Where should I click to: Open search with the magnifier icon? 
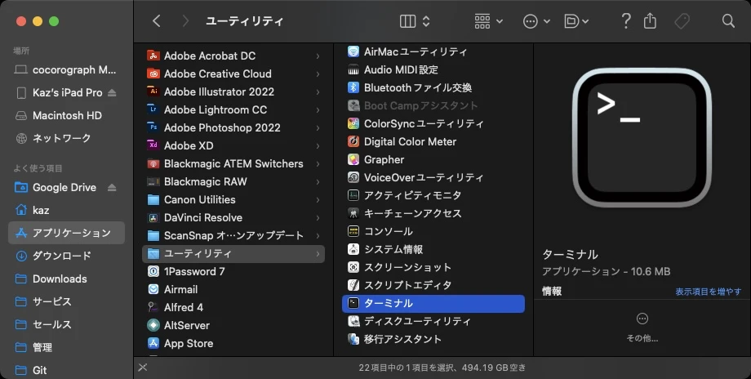coord(728,21)
